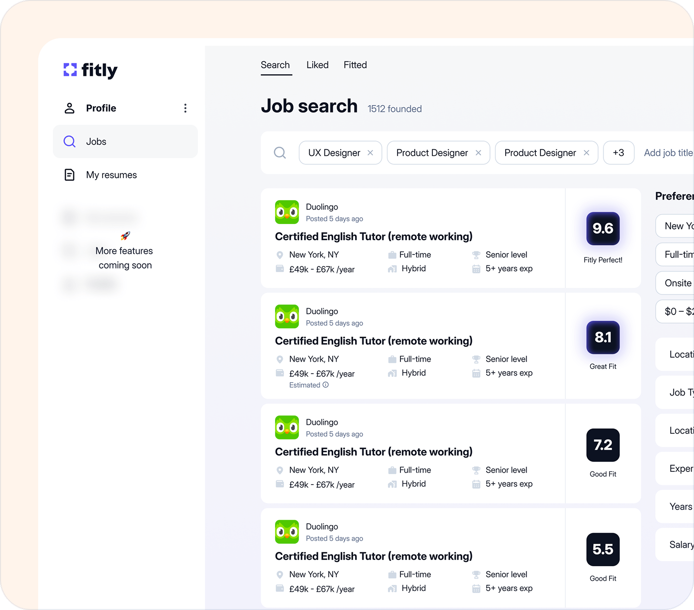Click Add job title field
The image size is (694, 610).
click(x=668, y=152)
